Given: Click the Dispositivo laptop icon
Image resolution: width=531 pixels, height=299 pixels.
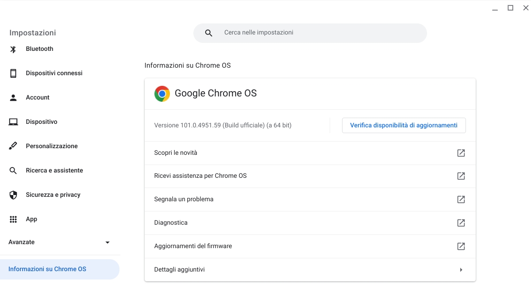Looking at the screenshot, I should pyautogui.click(x=13, y=122).
